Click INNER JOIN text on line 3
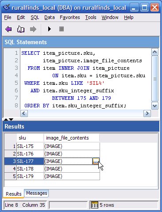This screenshot has width=162, height=212. pyautogui.click(x=74, y=68)
